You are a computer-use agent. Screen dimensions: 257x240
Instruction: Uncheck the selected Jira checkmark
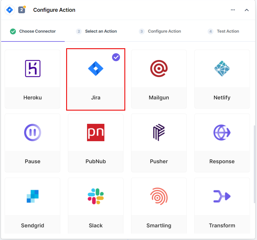(x=116, y=57)
